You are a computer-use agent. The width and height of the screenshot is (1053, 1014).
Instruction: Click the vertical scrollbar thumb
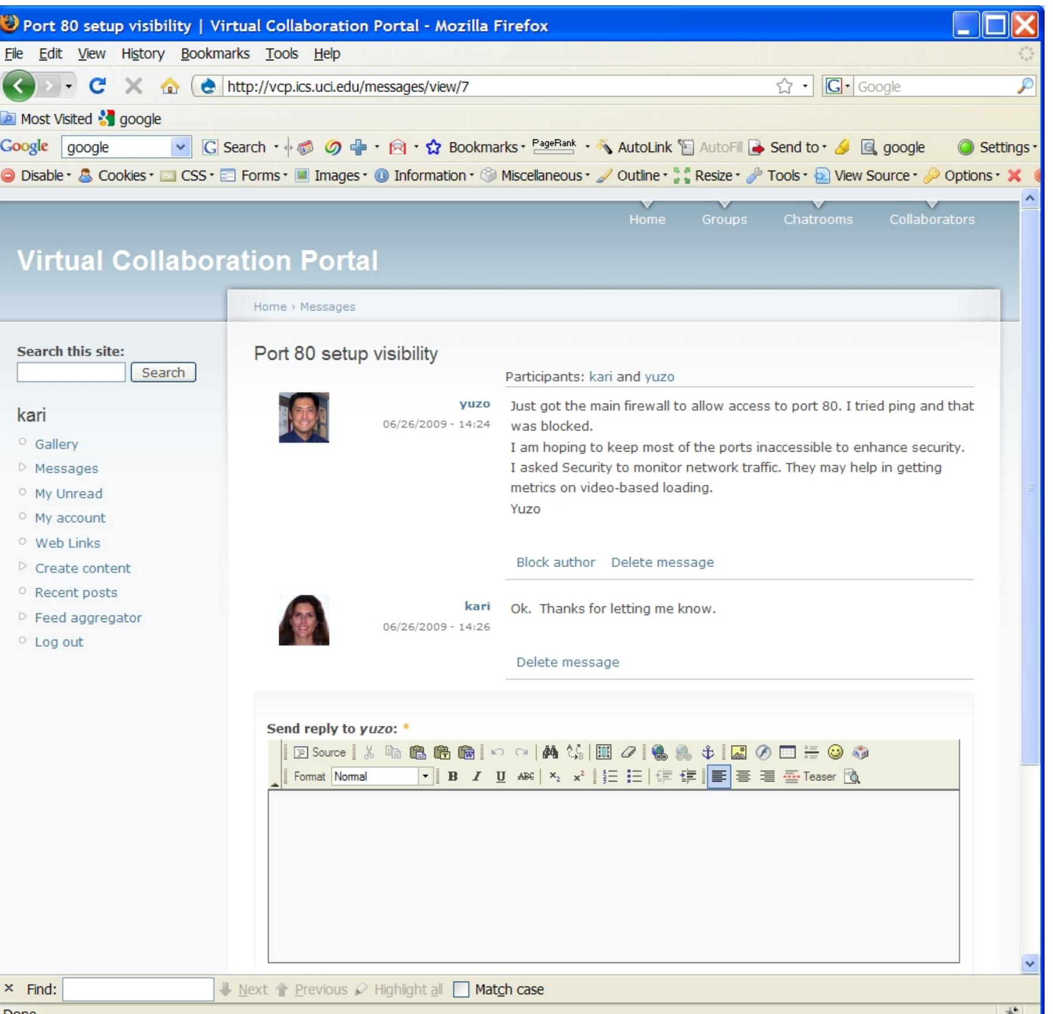[x=1030, y=486]
